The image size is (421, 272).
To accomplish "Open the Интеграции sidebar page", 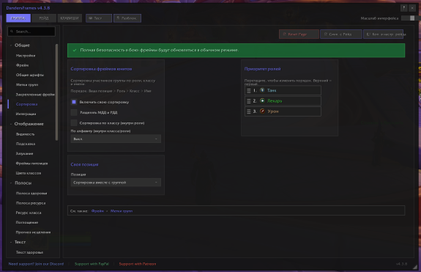I will click(26, 114).
